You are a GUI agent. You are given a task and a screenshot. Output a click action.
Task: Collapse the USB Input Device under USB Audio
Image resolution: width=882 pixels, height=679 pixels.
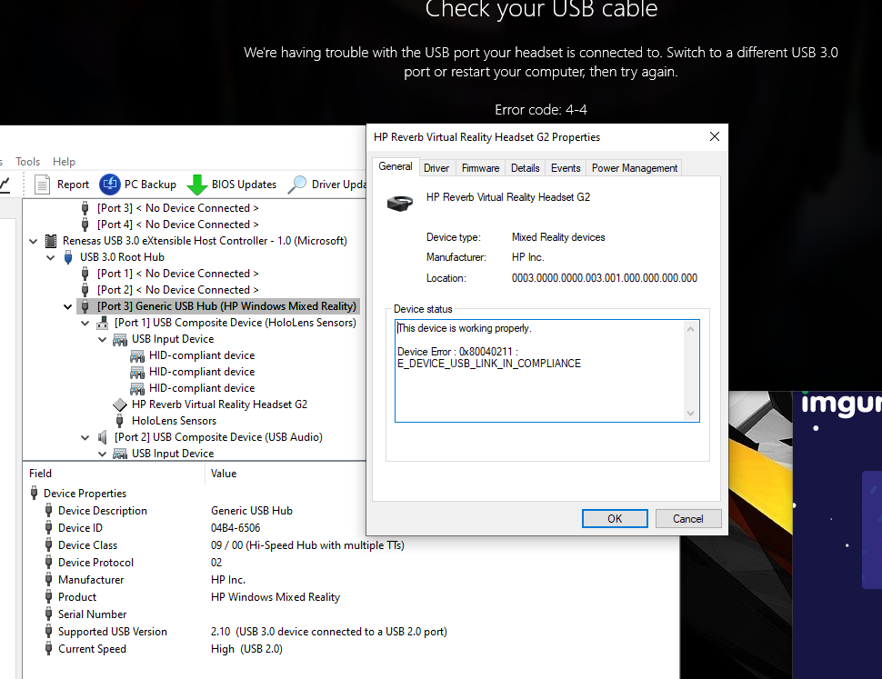coord(103,454)
